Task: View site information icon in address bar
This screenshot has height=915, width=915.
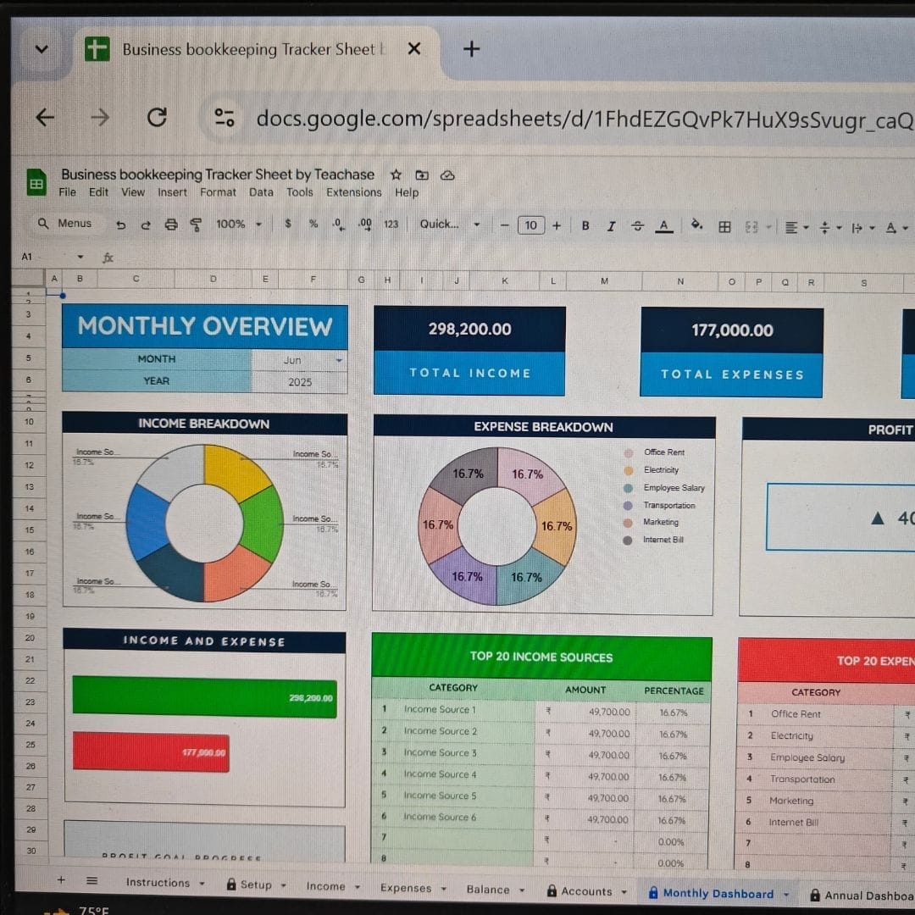Action: 225,117
